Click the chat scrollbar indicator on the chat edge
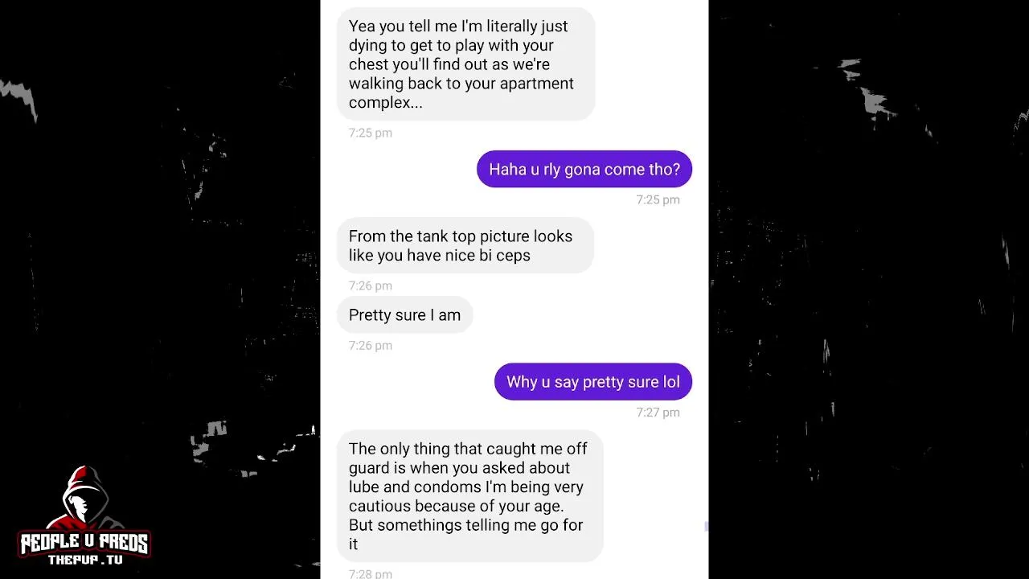This screenshot has width=1029, height=579. coord(706,526)
